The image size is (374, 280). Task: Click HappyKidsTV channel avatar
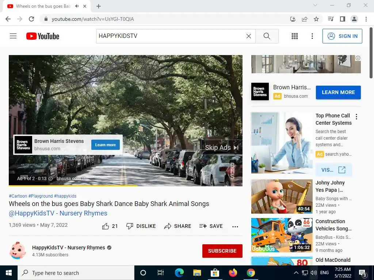[x=18, y=250]
